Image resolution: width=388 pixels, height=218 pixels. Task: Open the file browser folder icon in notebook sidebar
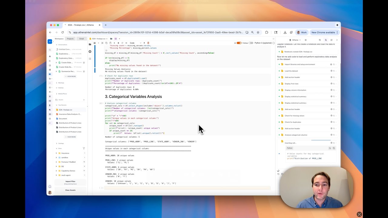click(x=90, y=45)
